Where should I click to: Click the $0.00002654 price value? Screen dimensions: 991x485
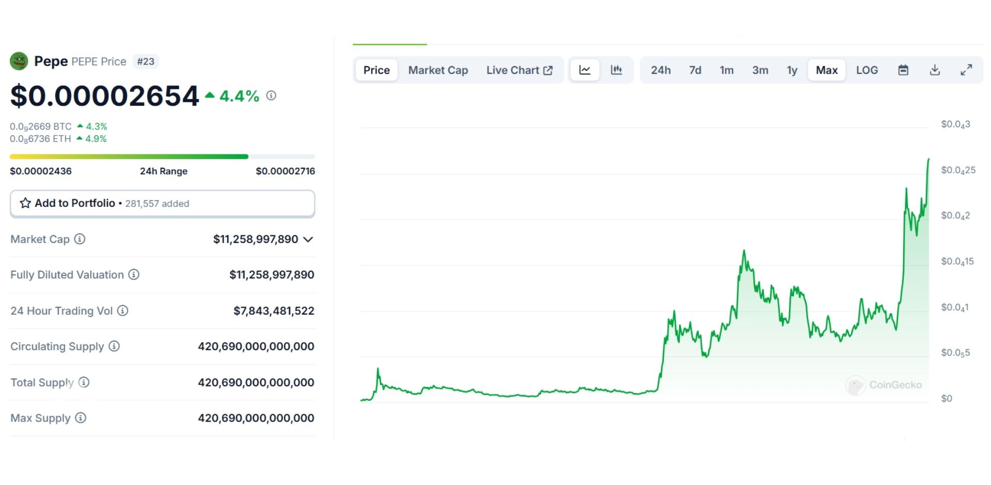[105, 96]
